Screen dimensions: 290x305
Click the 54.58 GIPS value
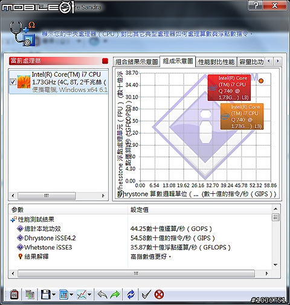click(x=173, y=238)
